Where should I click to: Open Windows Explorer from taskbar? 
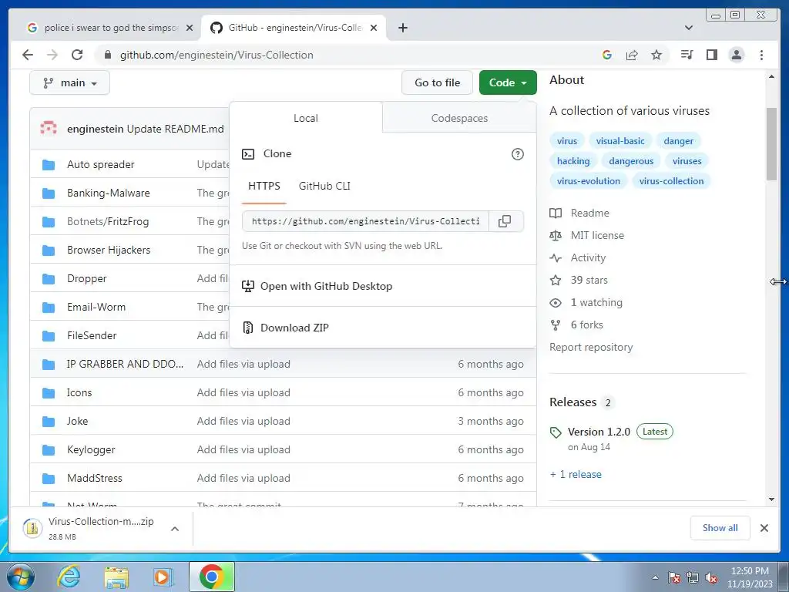[x=116, y=577]
